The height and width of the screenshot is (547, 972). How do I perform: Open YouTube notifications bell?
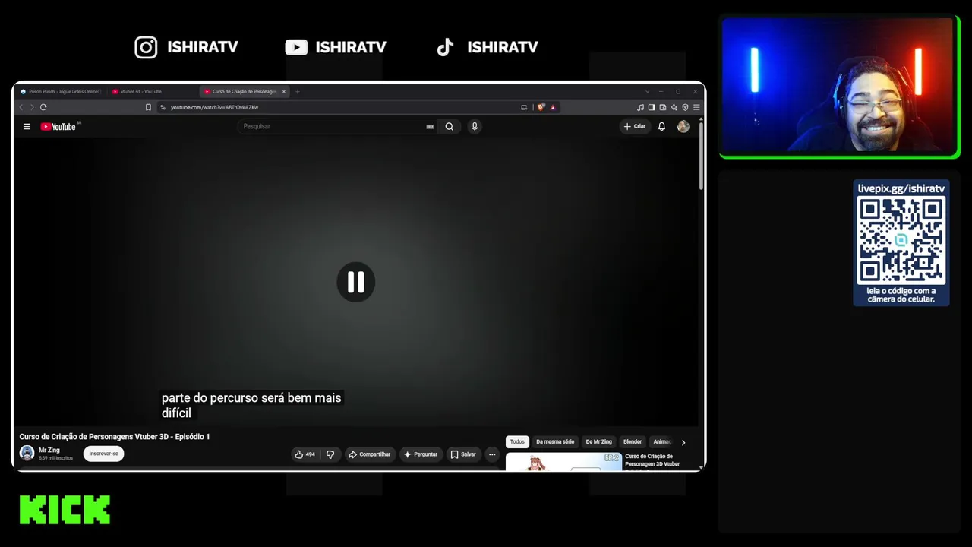tap(661, 127)
